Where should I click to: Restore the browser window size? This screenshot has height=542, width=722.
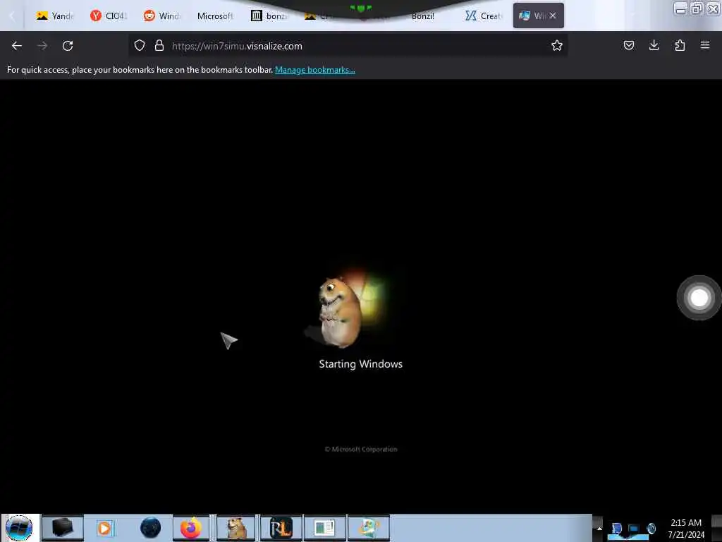697,8
